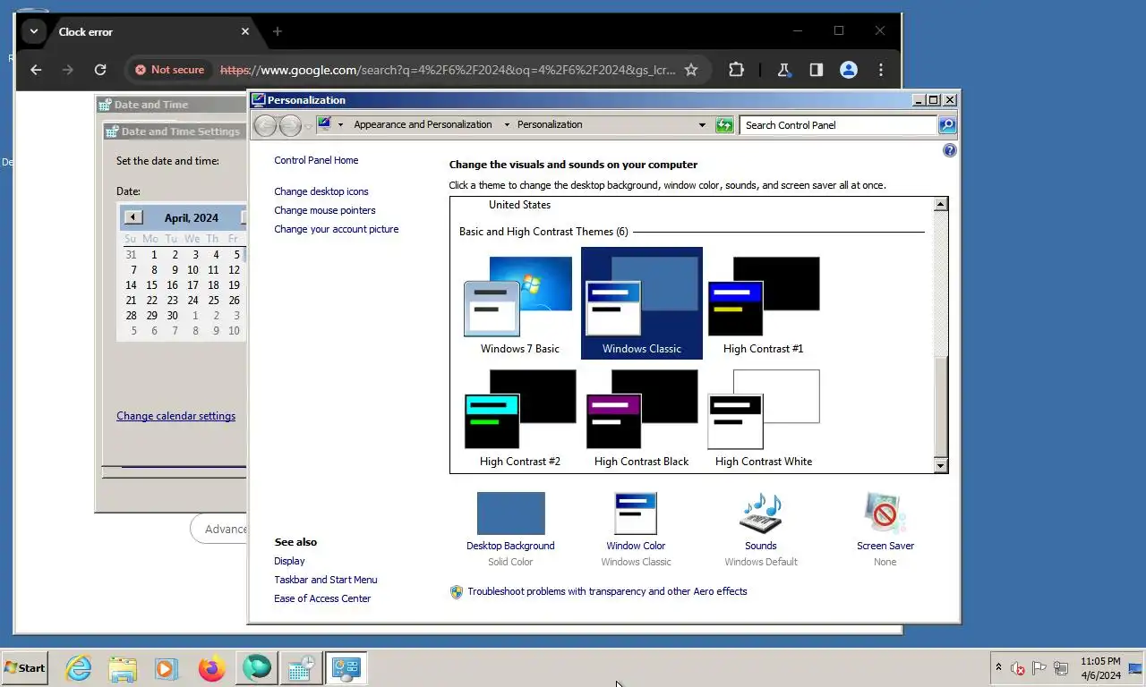Open Chrome extensions puzzle icon
Screen dimensions: 1146x687
736,70
